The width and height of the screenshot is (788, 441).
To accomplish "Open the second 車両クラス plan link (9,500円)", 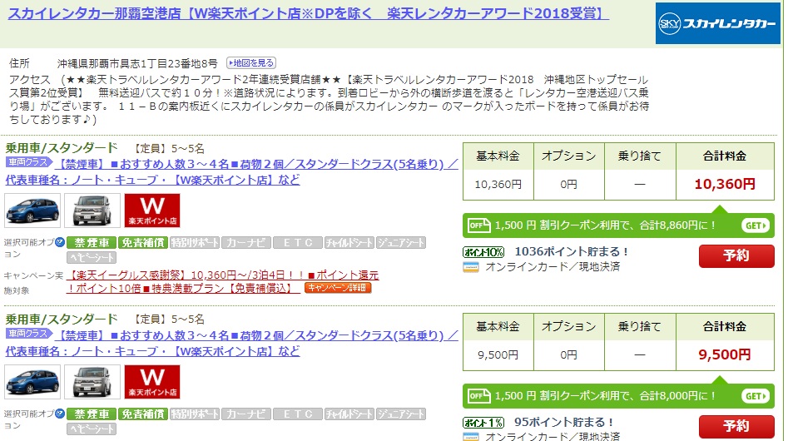I will click(x=231, y=343).
